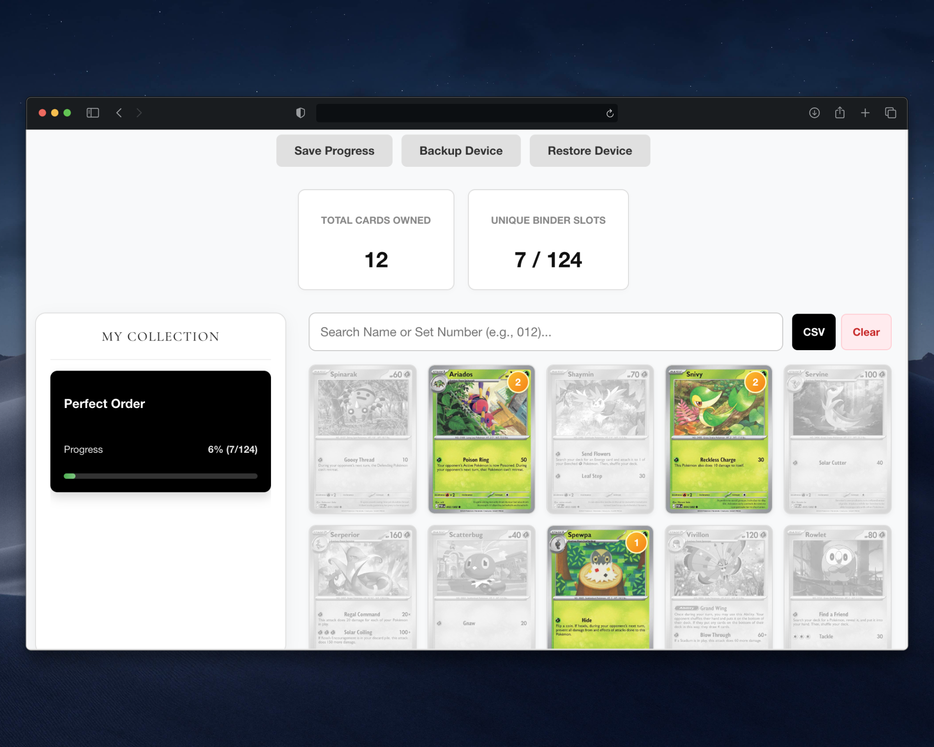Click the Perfect Order progress bar
Screen dimensions: 934x747
tap(161, 476)
